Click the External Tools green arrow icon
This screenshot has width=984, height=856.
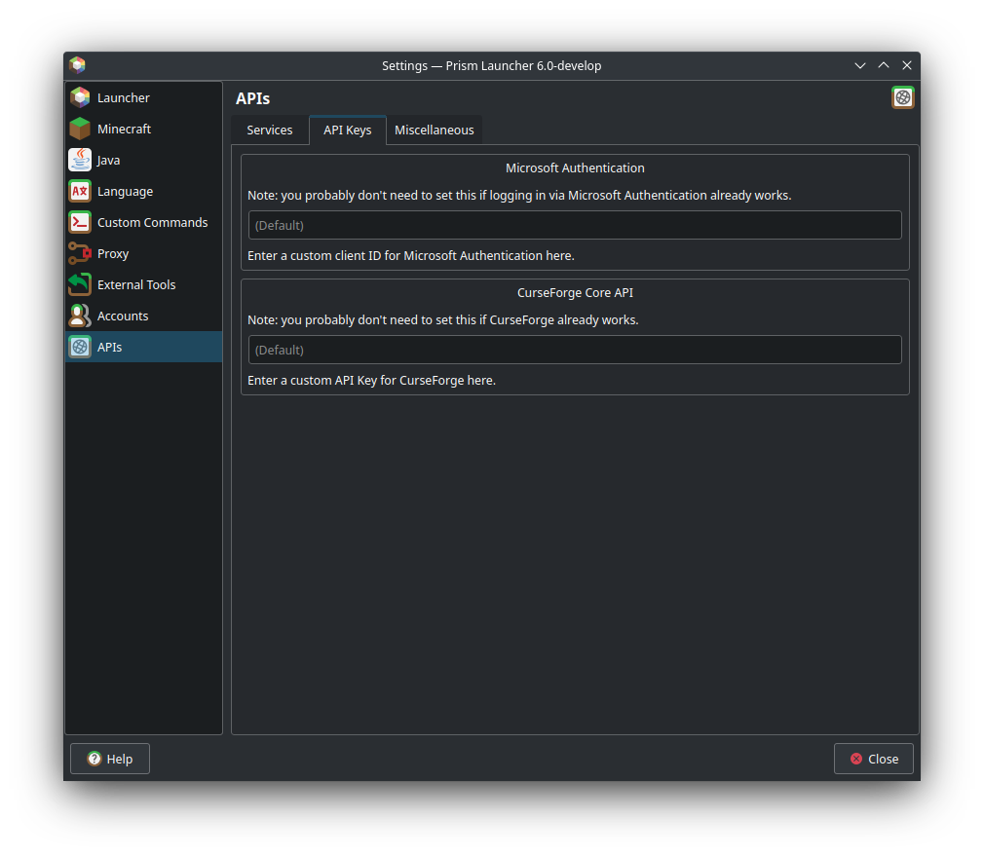coord(80,284)
